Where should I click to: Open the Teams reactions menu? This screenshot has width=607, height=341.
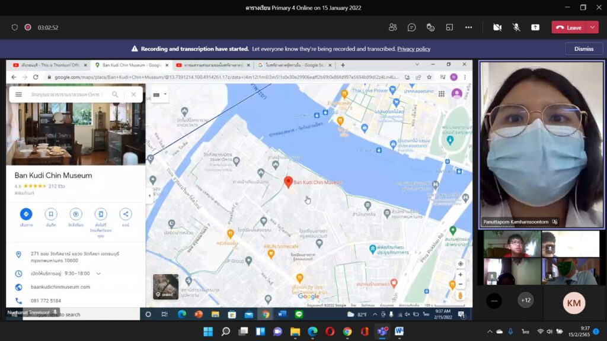[430, 27]
